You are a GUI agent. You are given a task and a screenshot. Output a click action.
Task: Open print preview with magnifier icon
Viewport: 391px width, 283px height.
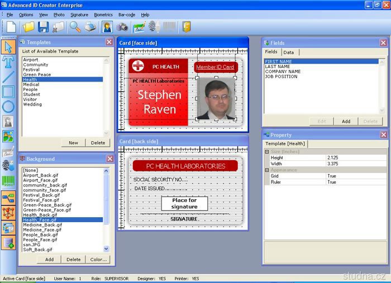tap(75, 27)
